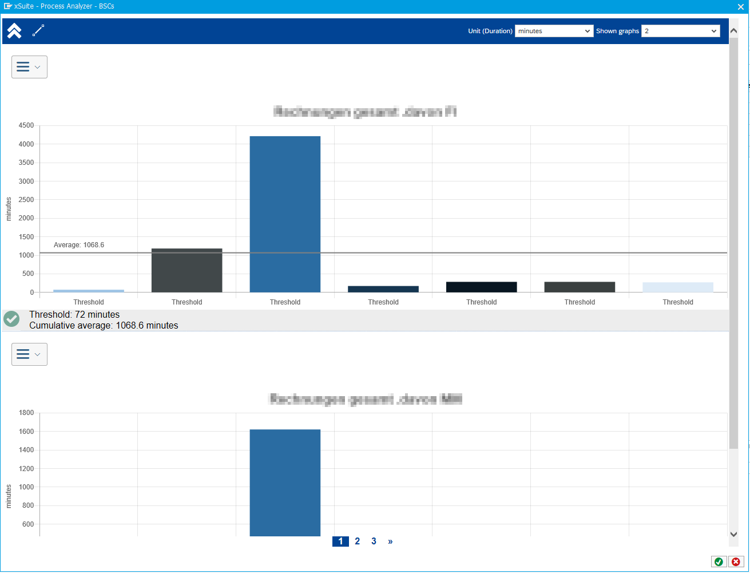Confirm with the green check button
The width and height of the screenshot is (750, 573).
(719, 562)
